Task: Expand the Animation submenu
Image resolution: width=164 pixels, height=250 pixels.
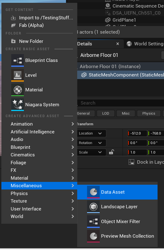Action: point(39,124)
